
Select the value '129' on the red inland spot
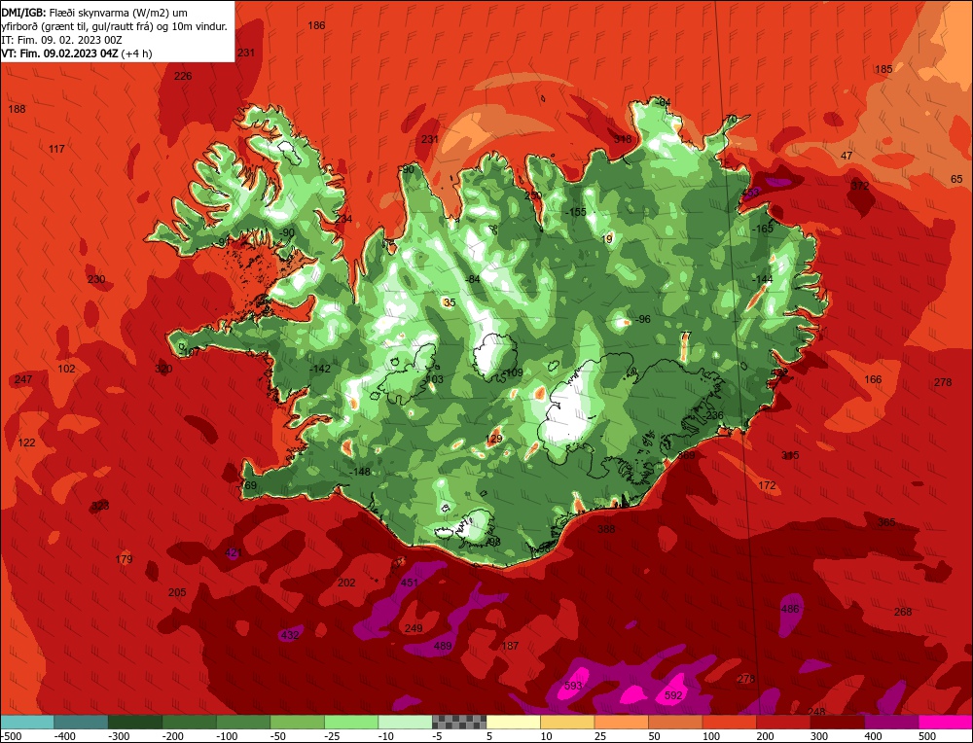494,439
